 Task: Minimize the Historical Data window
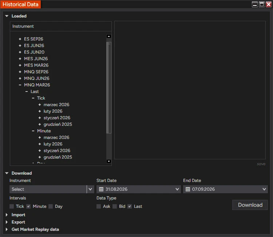(x=255, y=4)
